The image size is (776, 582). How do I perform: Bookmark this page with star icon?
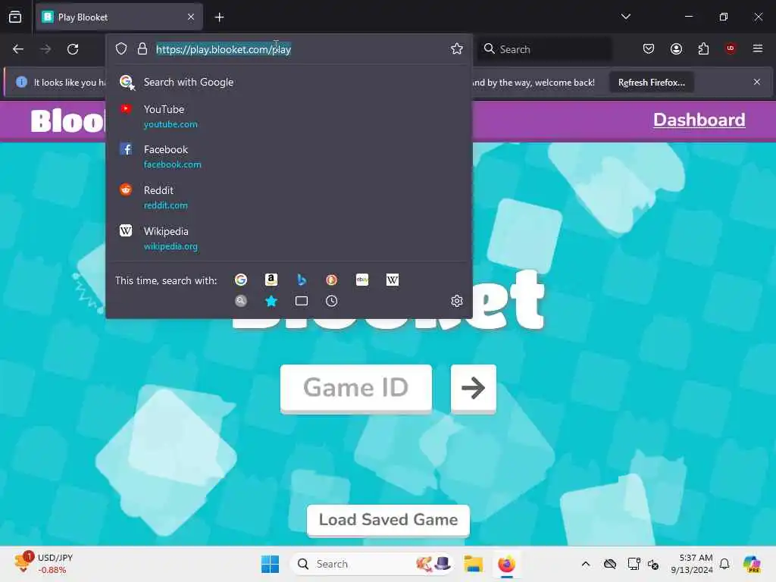pos(457,48)
